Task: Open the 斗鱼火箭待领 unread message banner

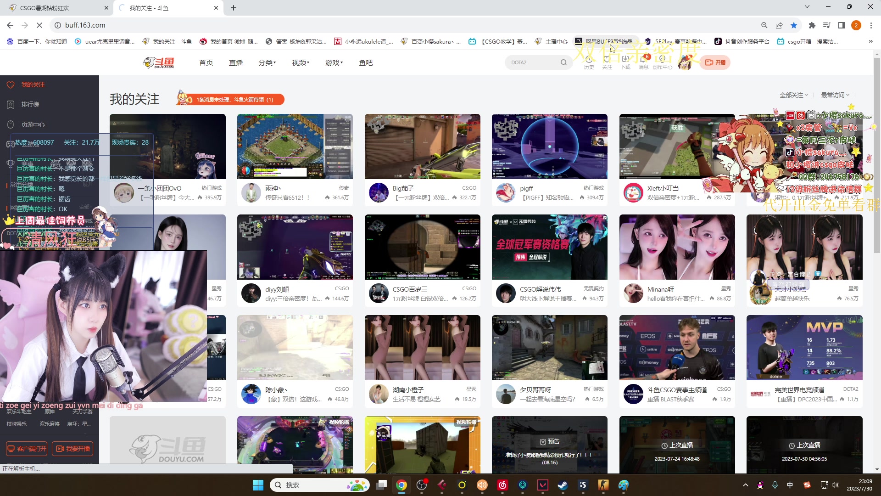Action: pos(231,99)
